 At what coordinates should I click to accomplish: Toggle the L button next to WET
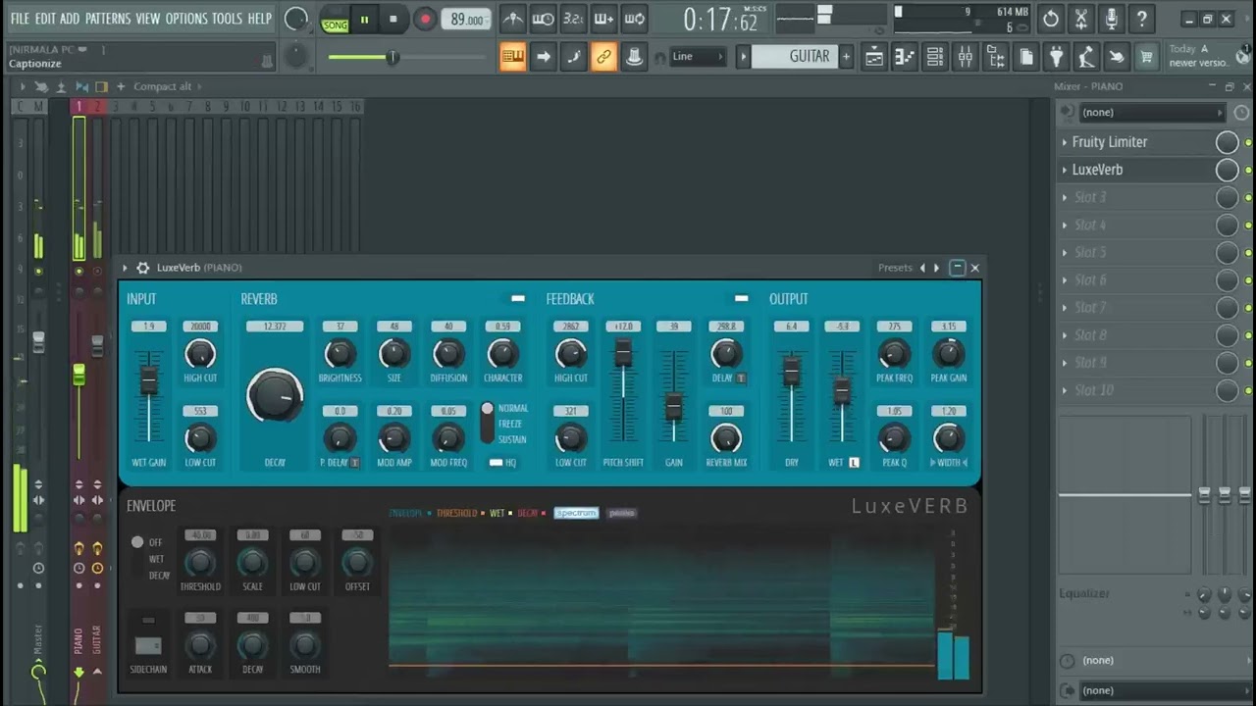(854, 462)
